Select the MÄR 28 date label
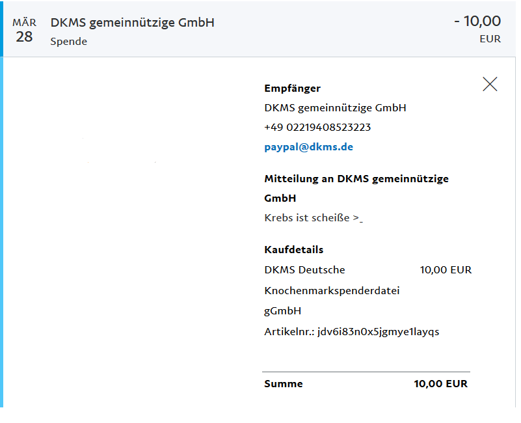Image resolution: width=521 pixels, height=423 pixels. [24, 31]
